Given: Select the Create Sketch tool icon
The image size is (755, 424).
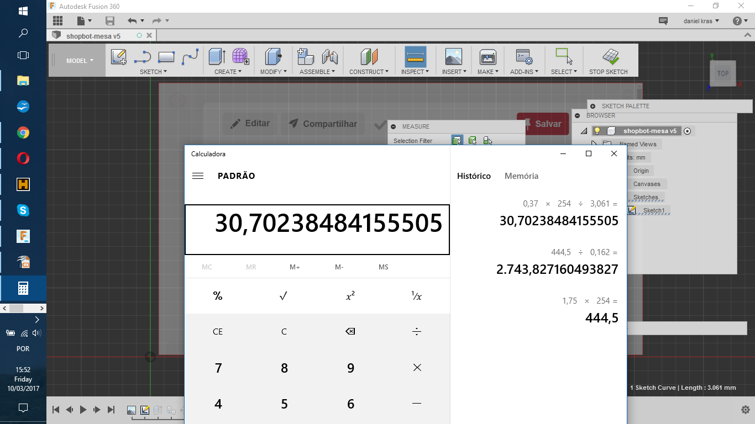Looking at the screenshot, I should [119, 57].
